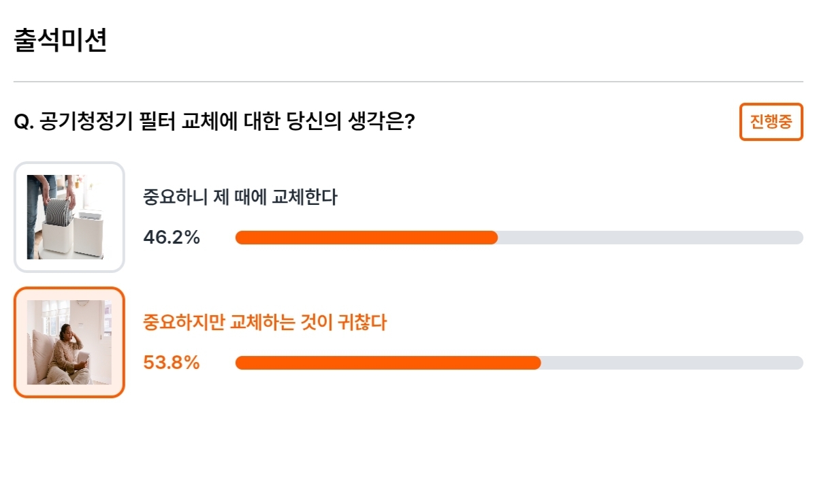Viewport: 815px width, 486px height.
Task: Choose option 중요하니 제 때에 교체한다
Action: click(x=240, y=197)
